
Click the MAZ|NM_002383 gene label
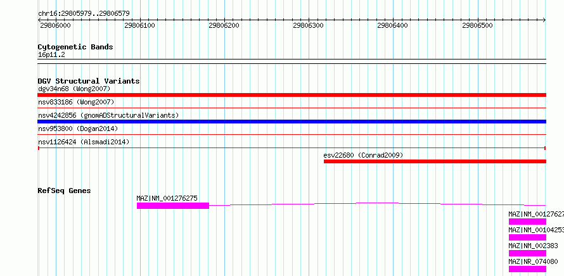point(533,246)
